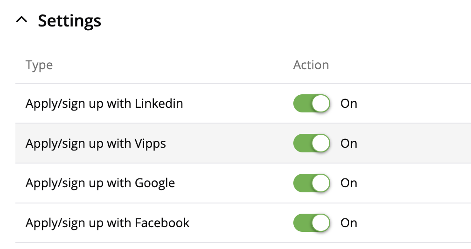
Task: Click the Apply/sign up with Google label
Action: click(100, 183)
